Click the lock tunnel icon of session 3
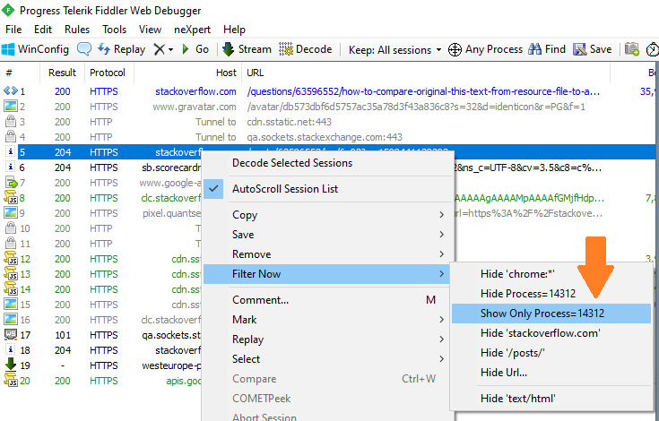 click(11, 122)
